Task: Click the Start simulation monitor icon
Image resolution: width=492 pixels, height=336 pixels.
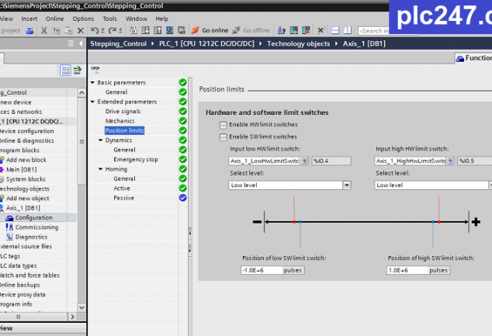Action: pyautogui.click(x=170, y=30)
